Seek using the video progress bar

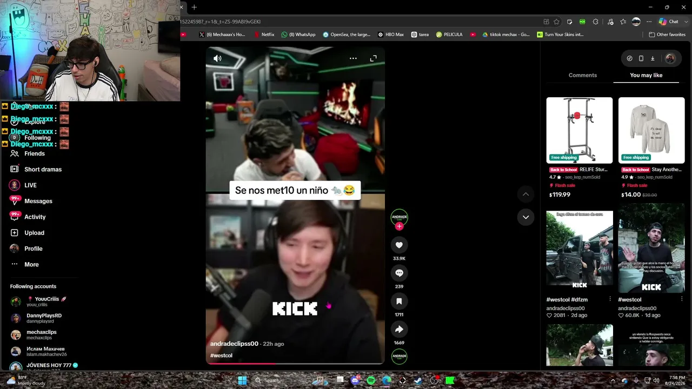(x=295, y=364)
